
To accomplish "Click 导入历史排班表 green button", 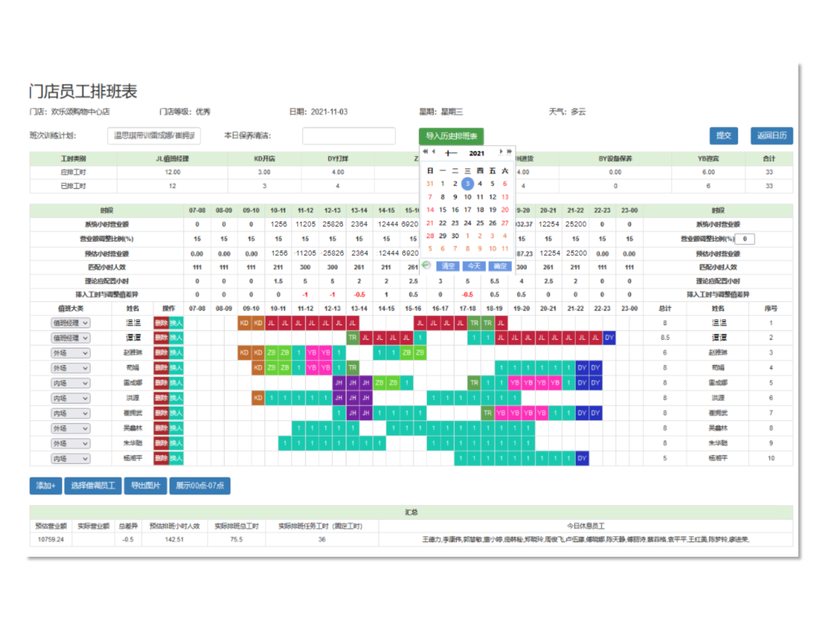I will (451, 136).
